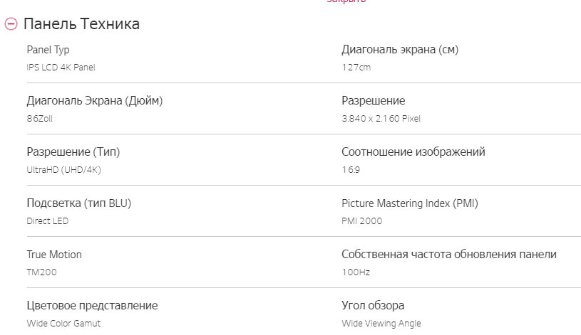581x335 pixels.
Task: Click the Direct LED backlight value
Action: click(48, 221)
